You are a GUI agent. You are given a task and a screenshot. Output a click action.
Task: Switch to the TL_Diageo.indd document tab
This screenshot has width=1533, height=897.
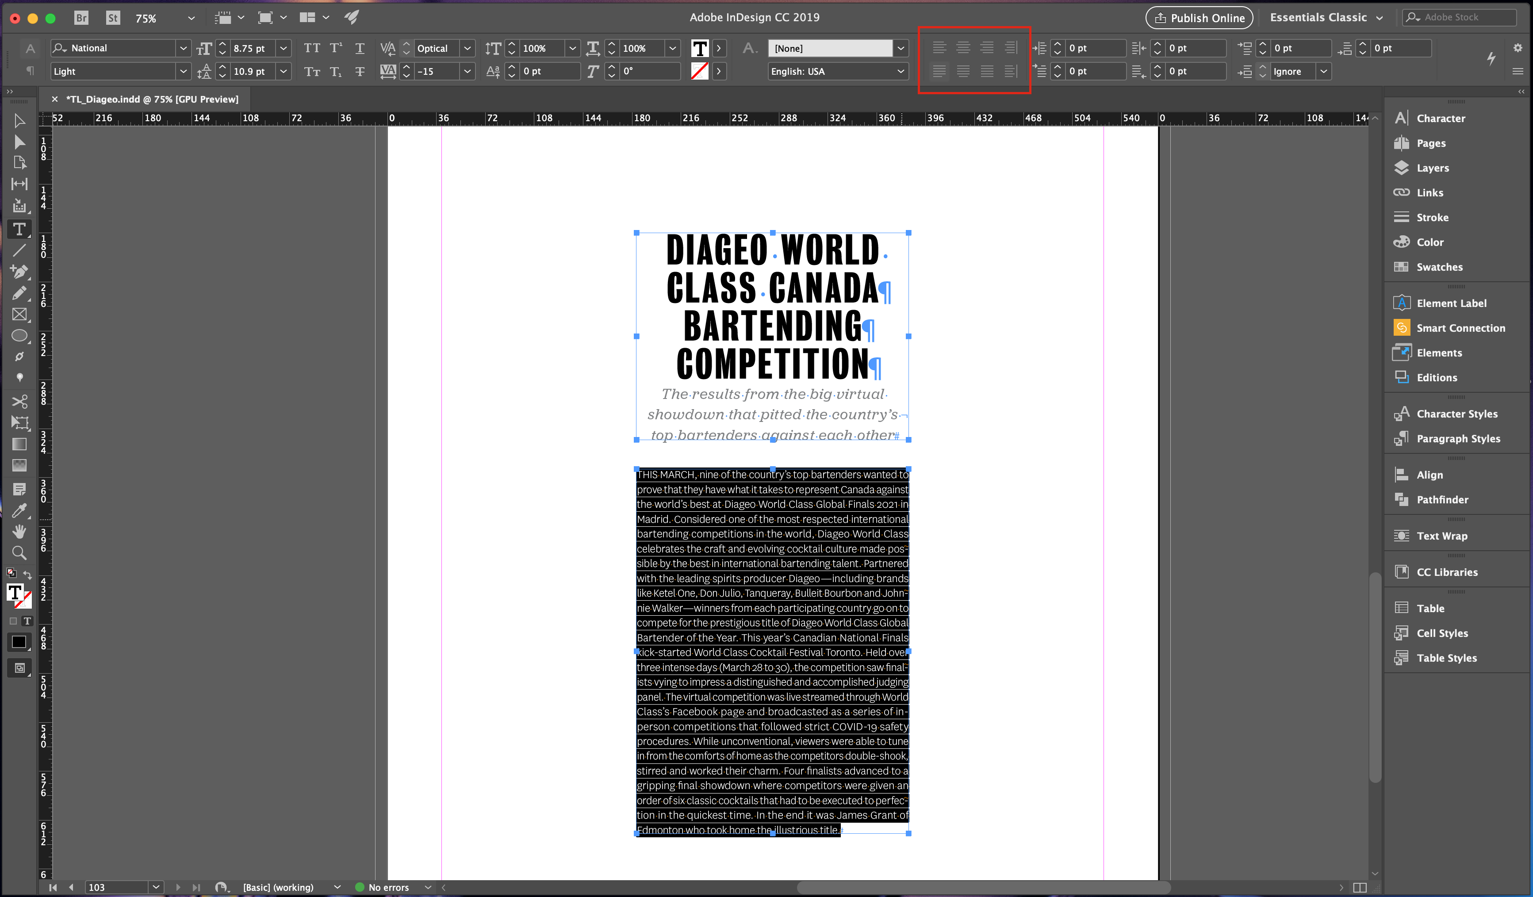[x=151, y=99]
